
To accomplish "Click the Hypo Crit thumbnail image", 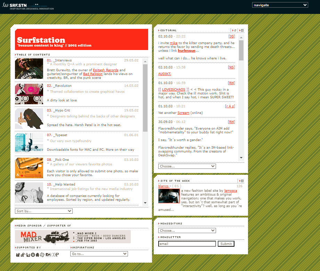I will (x=29, y=119).
